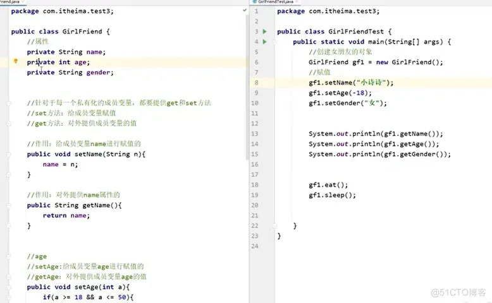The width and height of the screenshot is (492, 303).
Task: Click fold marker at line 22 closing brace
Action: [275, 225]
